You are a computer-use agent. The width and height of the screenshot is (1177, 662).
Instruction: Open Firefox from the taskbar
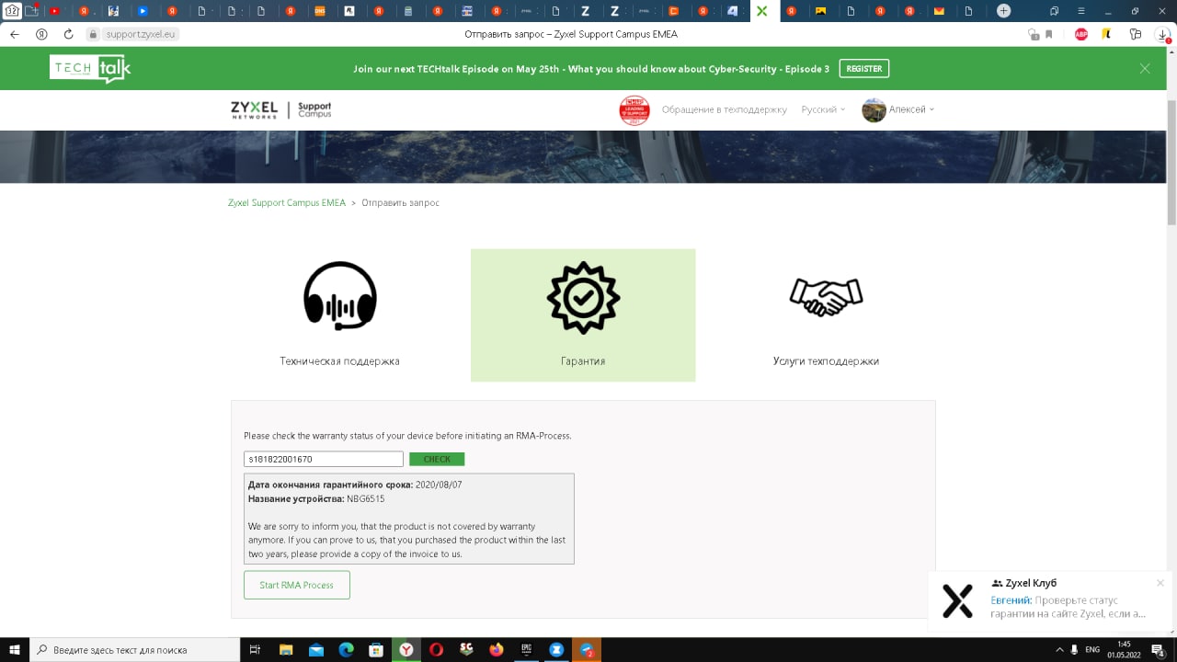click(x=497, y=650)
